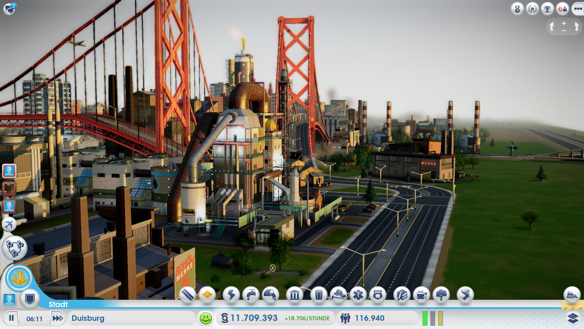Open the Education menu

coord(402,295)
